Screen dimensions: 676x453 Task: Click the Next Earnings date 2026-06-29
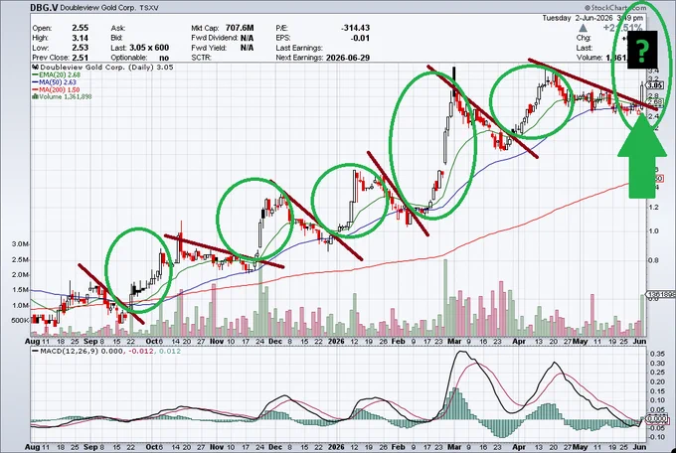(348, 58)
